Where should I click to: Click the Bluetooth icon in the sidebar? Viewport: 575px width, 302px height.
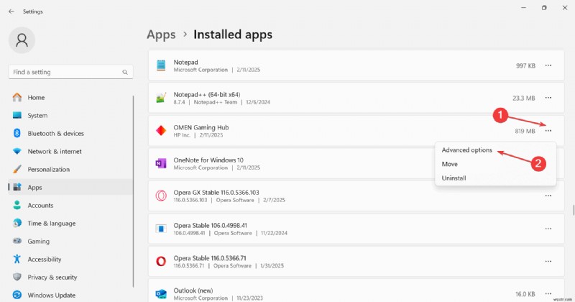tap(17, 133)
